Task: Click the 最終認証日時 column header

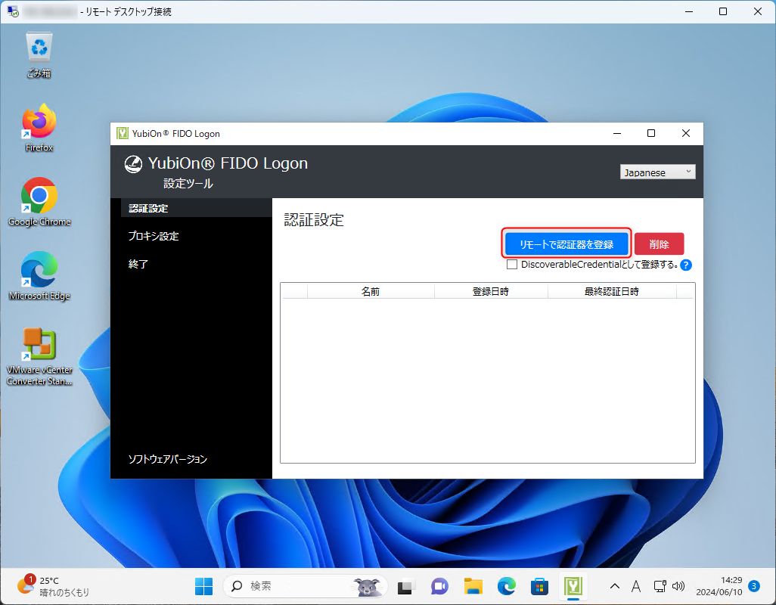Action: (612, 291)
